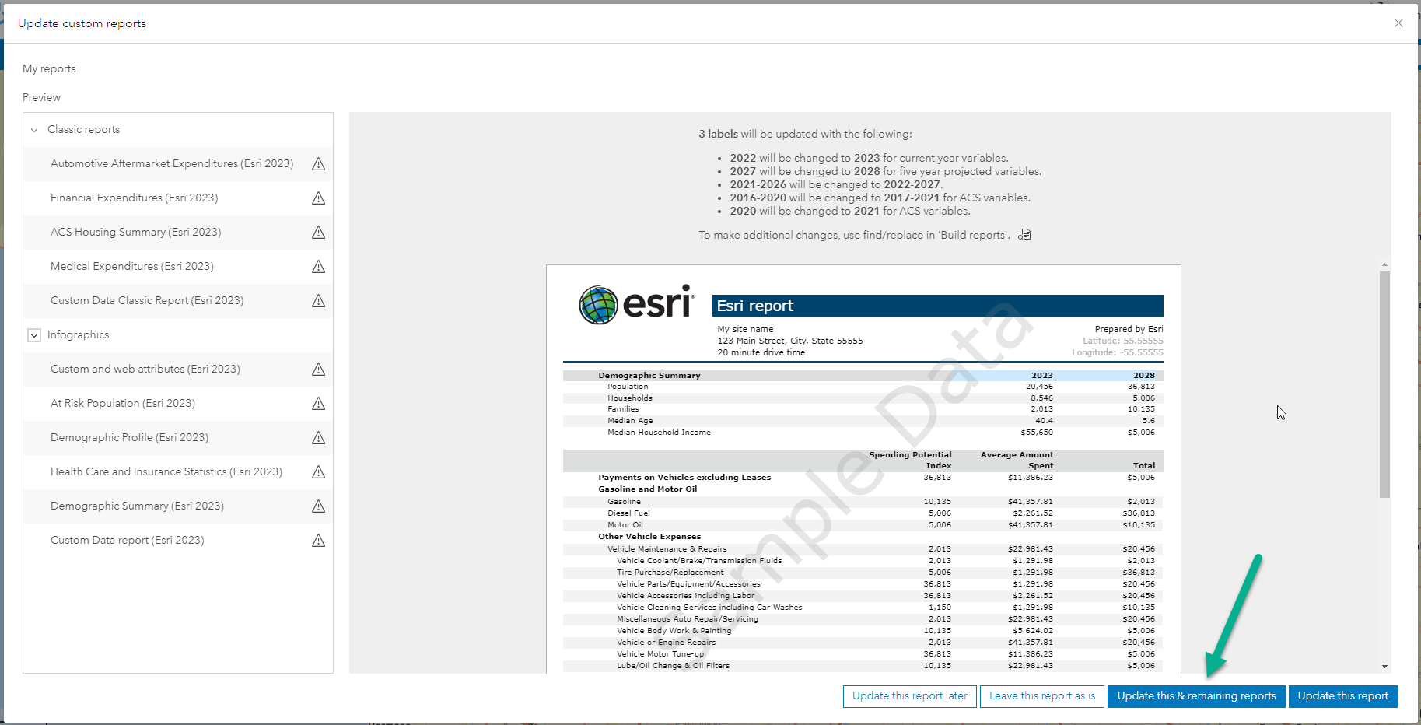The width and height of the screenshot is (1421, 725).
Task: Click warning indicator for Demographic Summary report
Action: click(318, 506)
